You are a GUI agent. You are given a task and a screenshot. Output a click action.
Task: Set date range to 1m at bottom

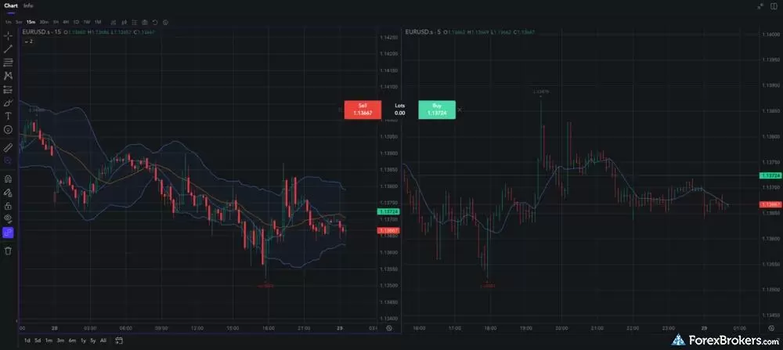pyautogui.click(x=49, y=341)
